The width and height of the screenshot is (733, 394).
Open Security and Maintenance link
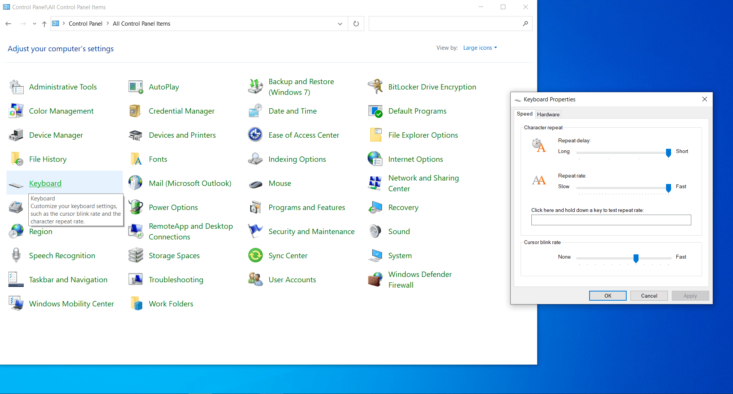[x=311, y=232]
